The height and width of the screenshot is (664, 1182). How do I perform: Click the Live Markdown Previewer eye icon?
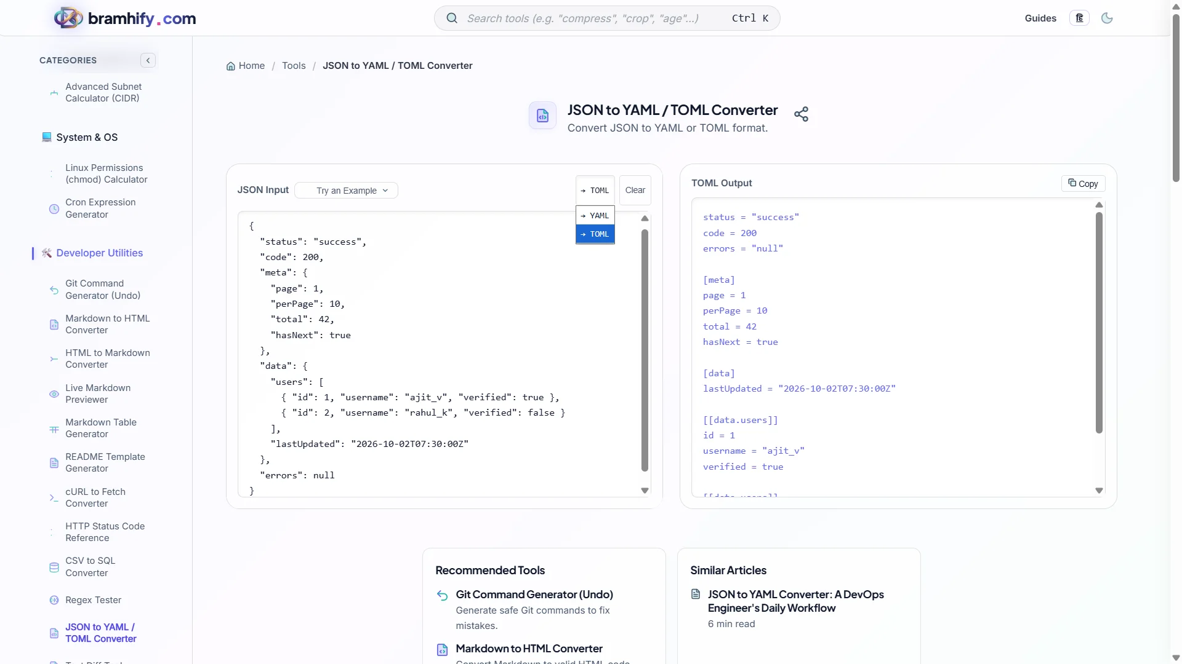tap(54, 394)
